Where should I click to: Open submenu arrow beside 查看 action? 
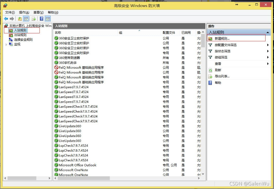[x=268, y=64]
